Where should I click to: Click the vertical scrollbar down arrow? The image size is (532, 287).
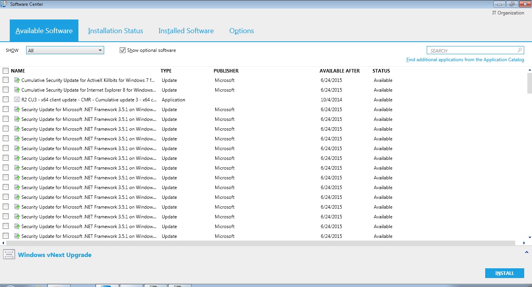pyautogui.click(x=529, y=237)
